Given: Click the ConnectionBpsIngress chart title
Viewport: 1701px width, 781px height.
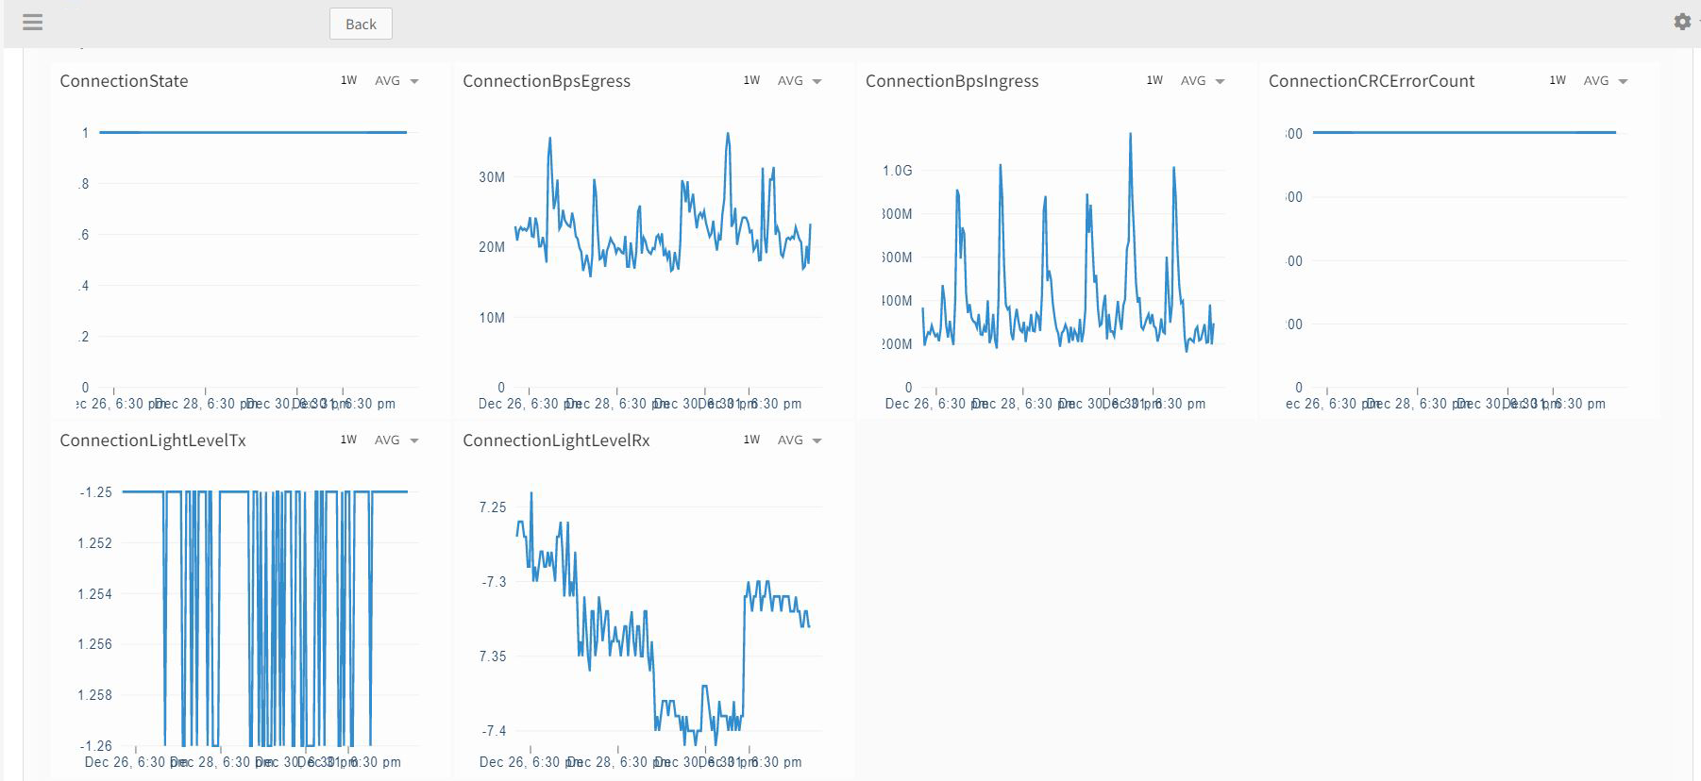Looking at the screenshot, I should (952, 81).
